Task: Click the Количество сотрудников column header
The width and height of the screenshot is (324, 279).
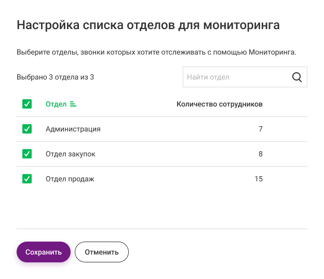Action: pos(219,104)
